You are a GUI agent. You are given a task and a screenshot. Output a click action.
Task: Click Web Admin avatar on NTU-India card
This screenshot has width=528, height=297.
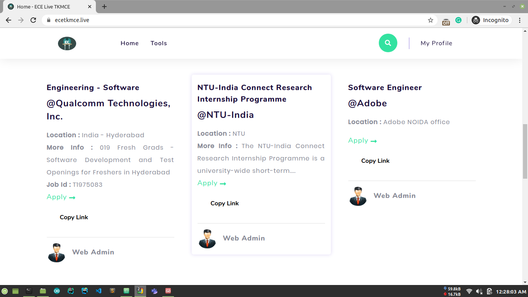[207, 239]
